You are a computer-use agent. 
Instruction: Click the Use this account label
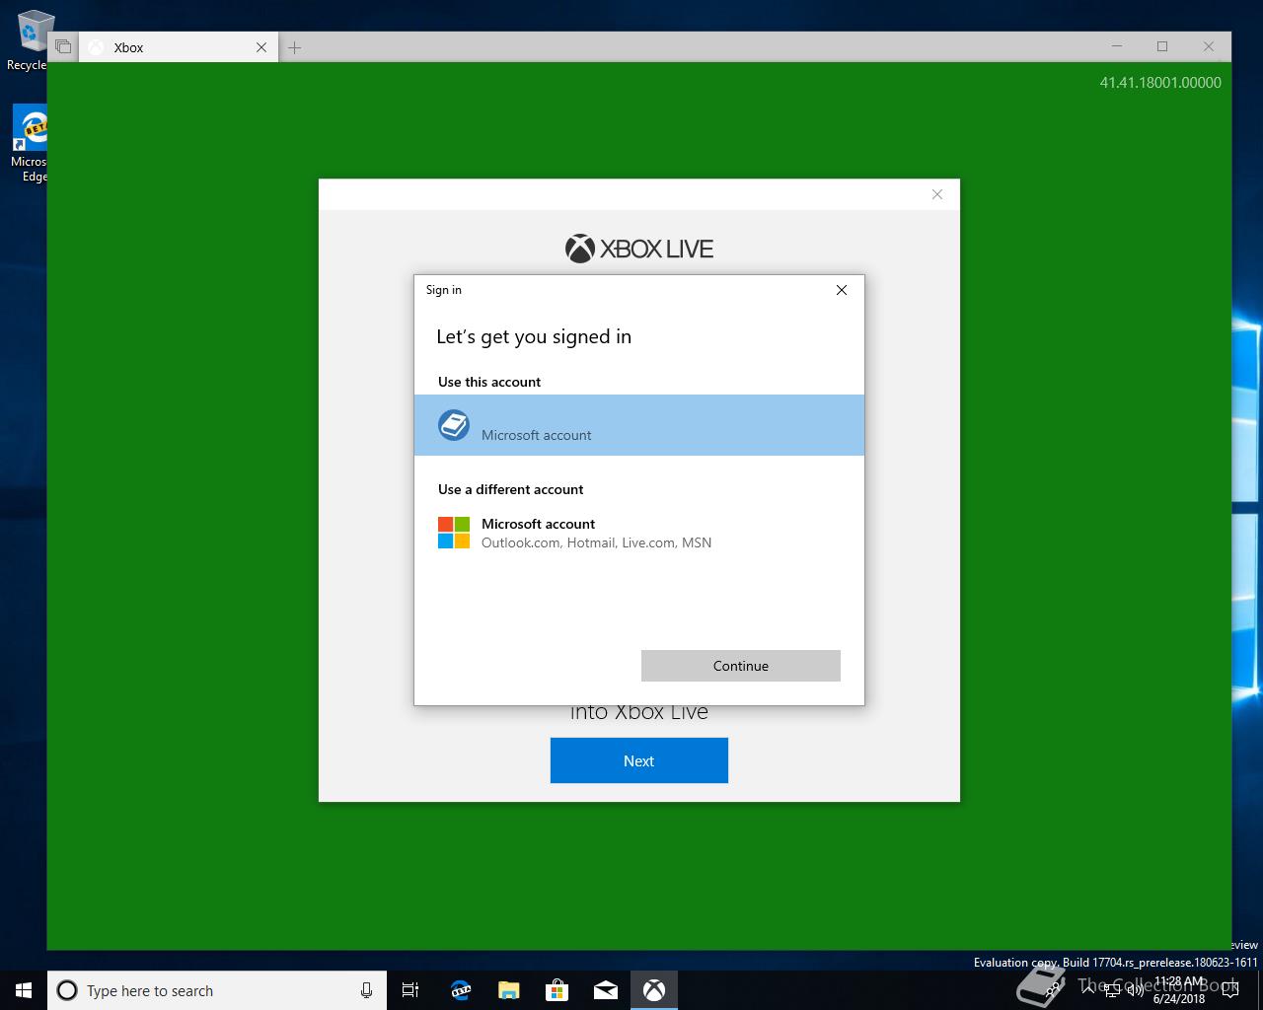pyautogui.click(x=489, y=382)
